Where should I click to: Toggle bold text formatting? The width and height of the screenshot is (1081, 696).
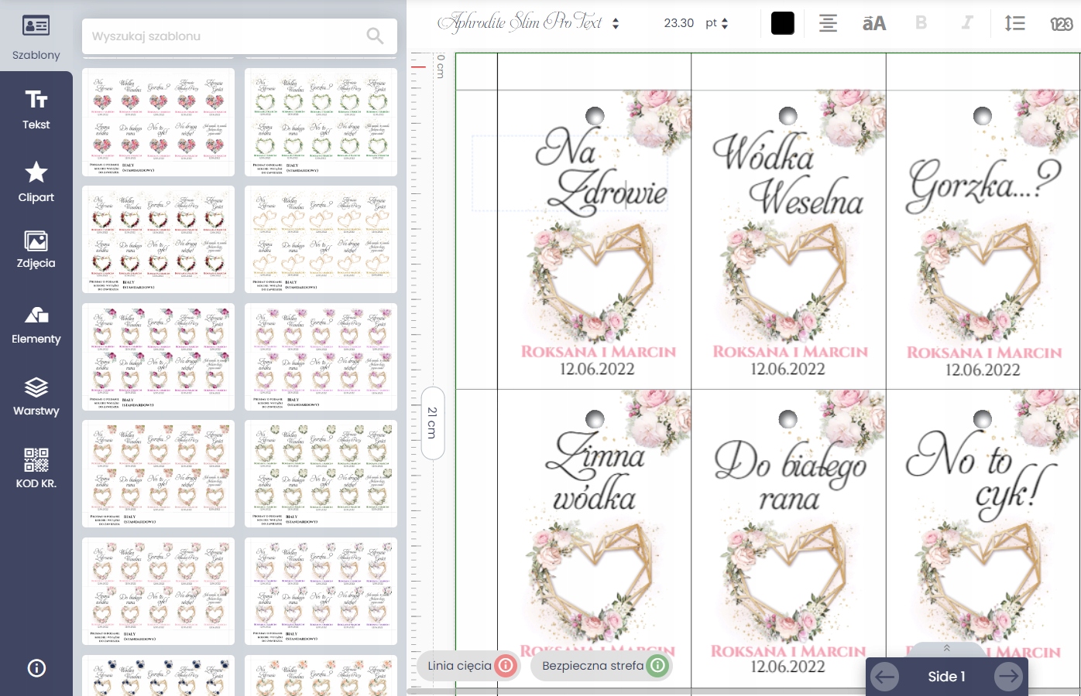coord(921,23)
